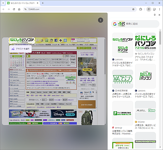Click the Disney+ banner advertisement
This screenshot has height=150, width=163.
(43, 113)
